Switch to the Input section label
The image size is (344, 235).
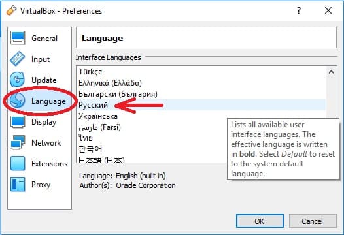pos(41,59)
